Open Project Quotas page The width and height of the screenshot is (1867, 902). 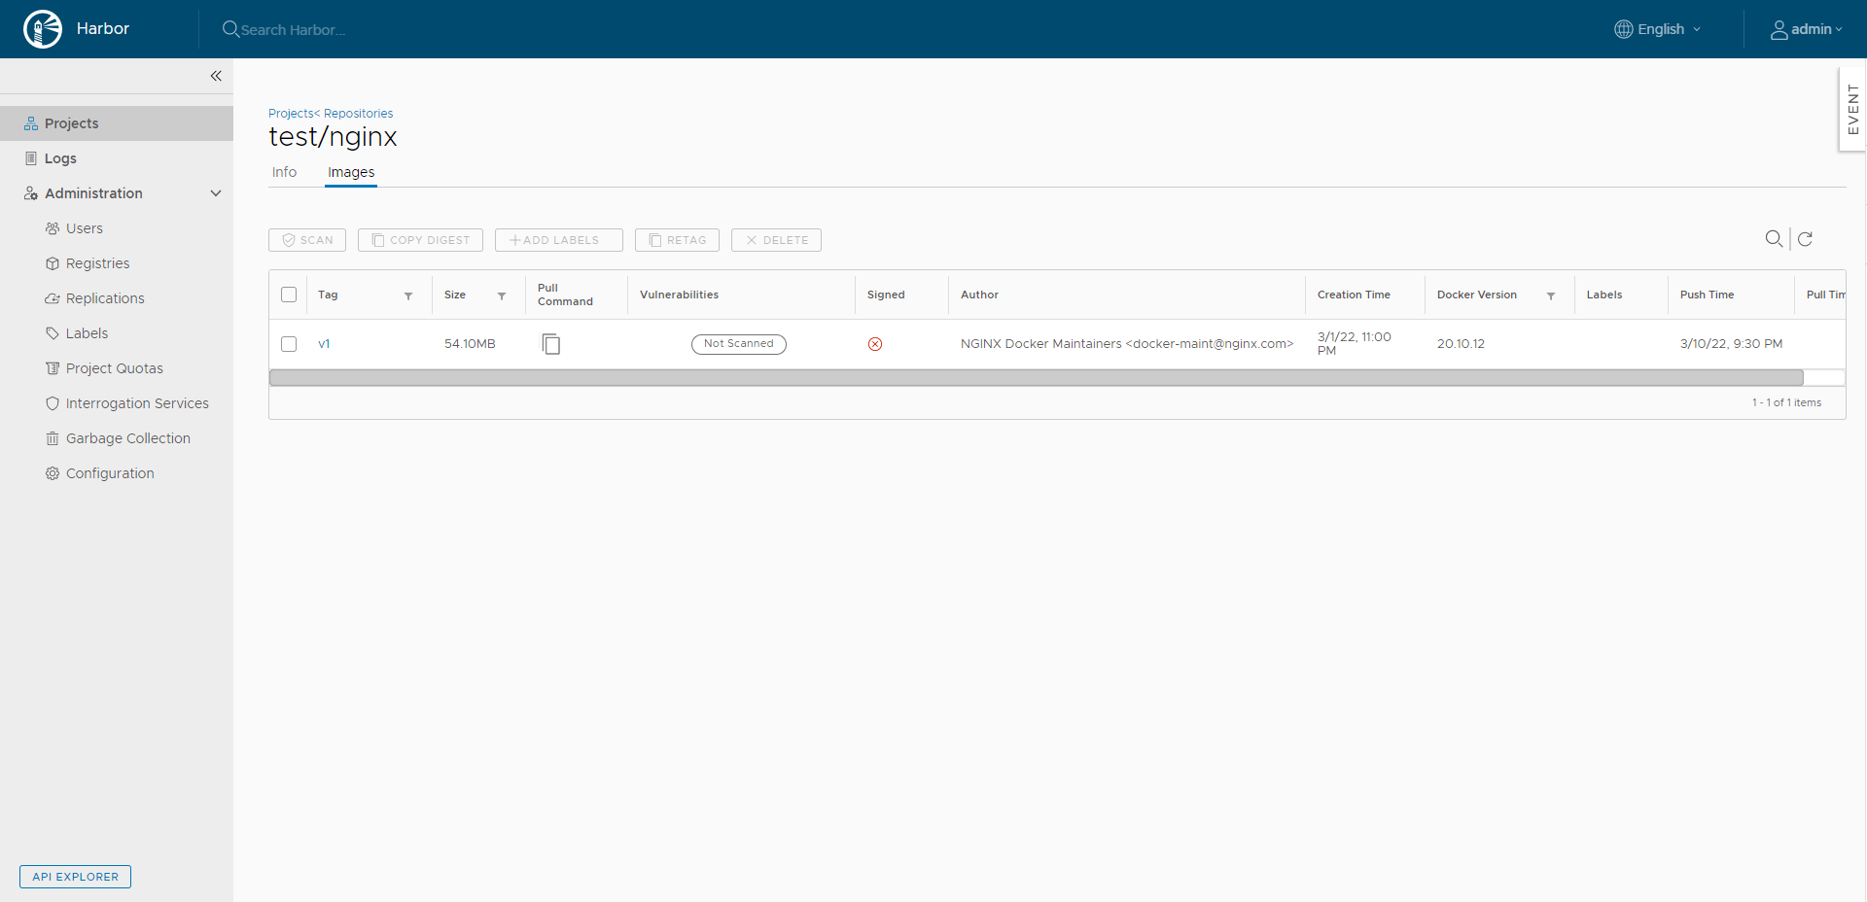tap(117, 368)
